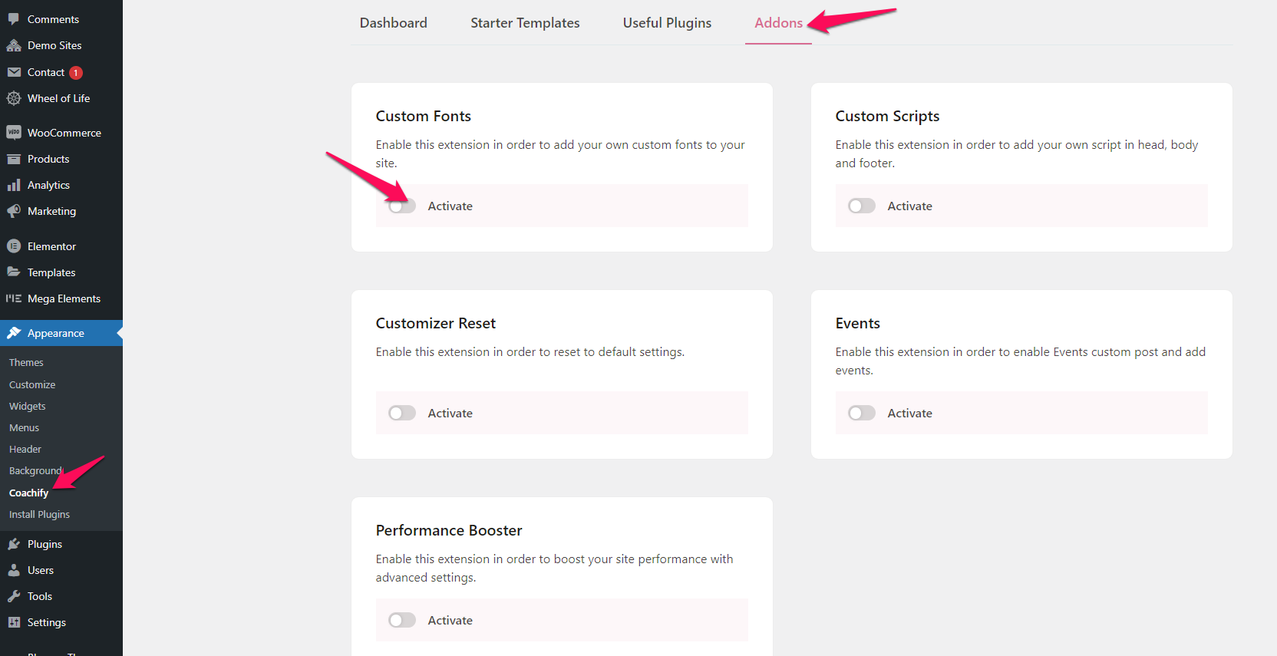
Task: Open the WooCommerce menu label
Action: point(64,133)
